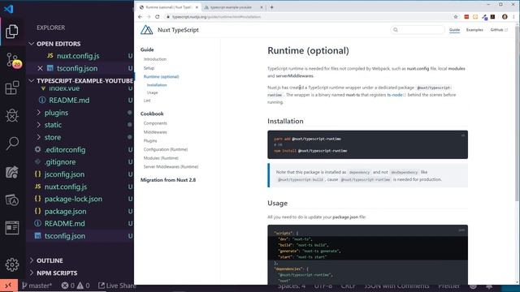
Task: Go forward in browser
Action: coord(149,16)
